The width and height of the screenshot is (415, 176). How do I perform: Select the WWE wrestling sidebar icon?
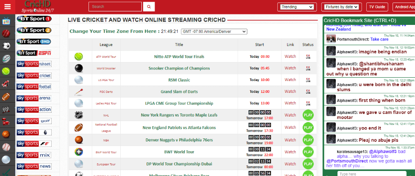[x=6, y=109]
